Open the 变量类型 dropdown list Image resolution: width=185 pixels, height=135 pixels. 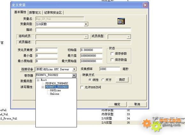[86, 24]
